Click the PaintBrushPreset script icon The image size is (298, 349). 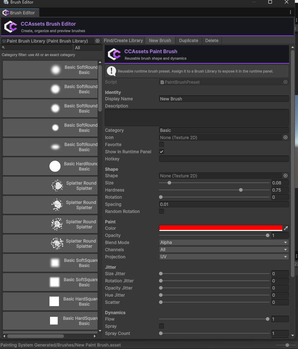pos(162,82)
